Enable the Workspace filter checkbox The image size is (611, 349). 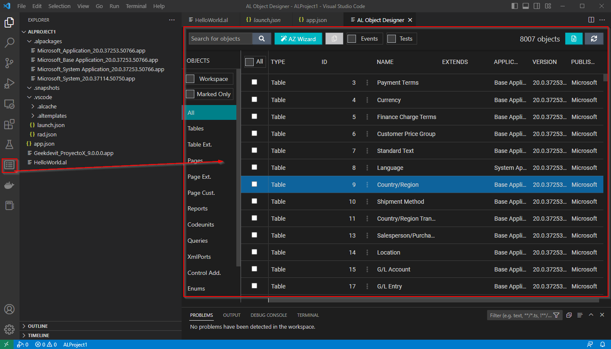(190, 79)
